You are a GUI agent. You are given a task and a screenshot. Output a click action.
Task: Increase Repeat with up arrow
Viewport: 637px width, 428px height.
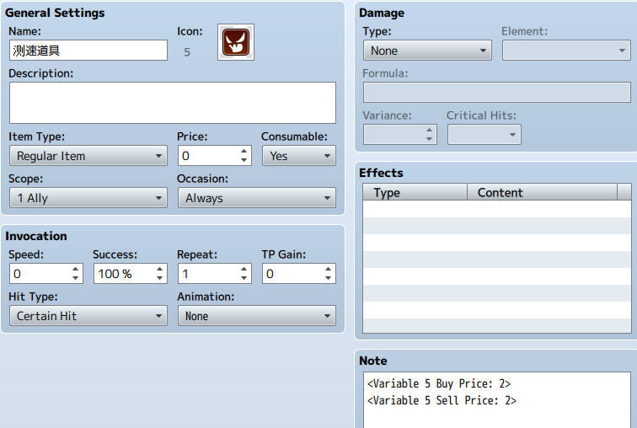pyautogui.click(x=244, y=270)
